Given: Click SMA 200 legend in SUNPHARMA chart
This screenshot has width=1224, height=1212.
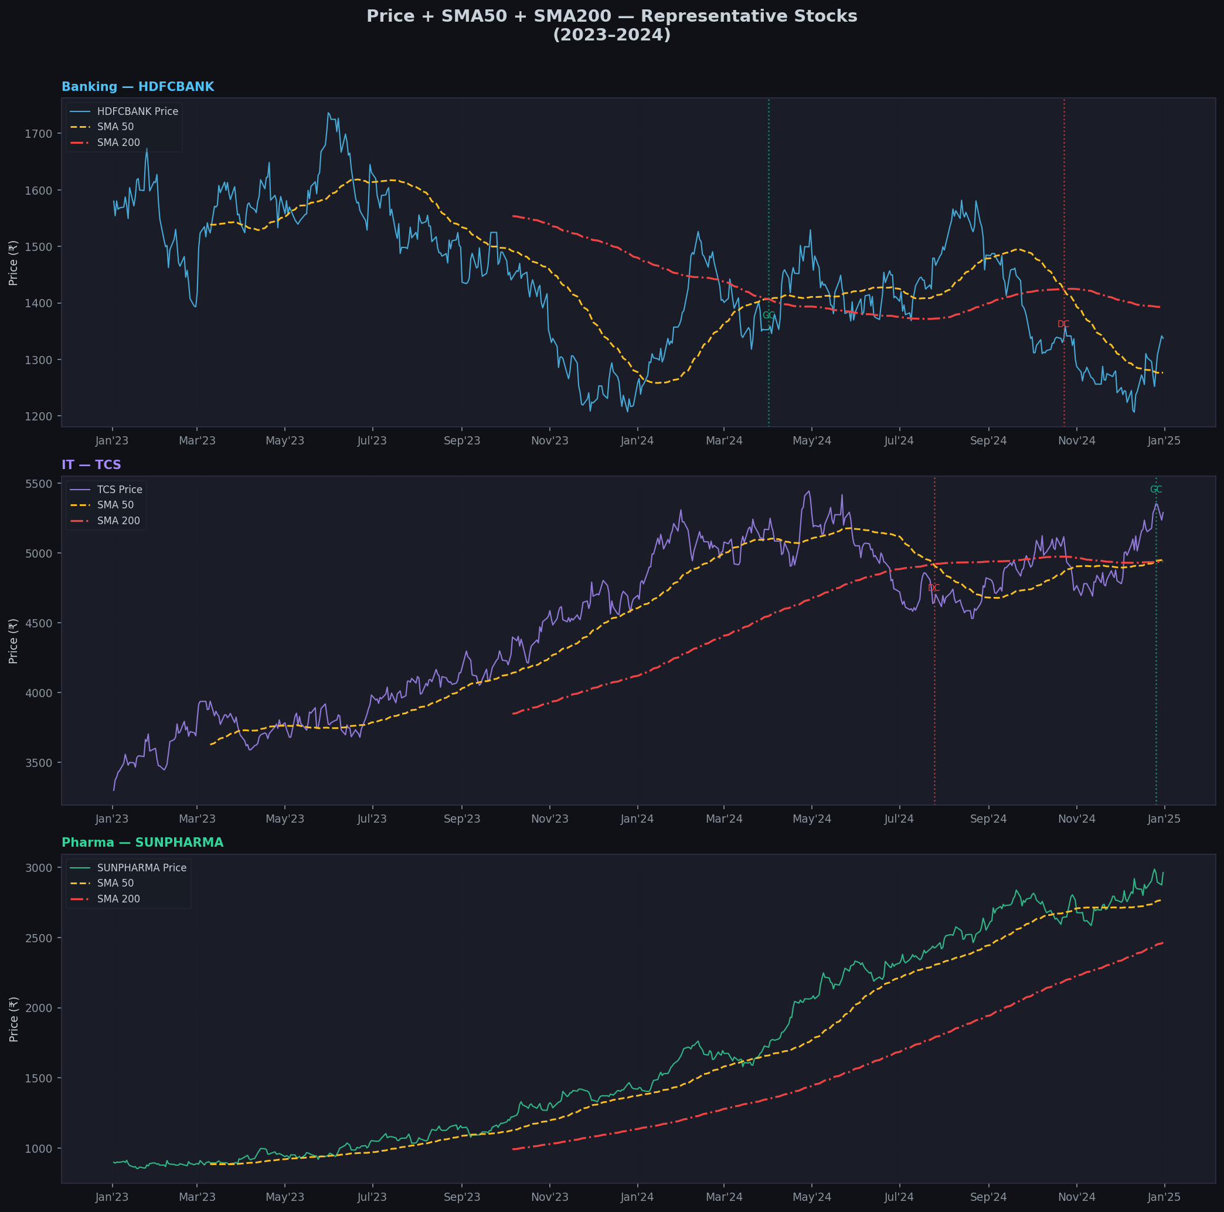Looking at the screenshot, I should pyautogui.click(x=118, y=899).
